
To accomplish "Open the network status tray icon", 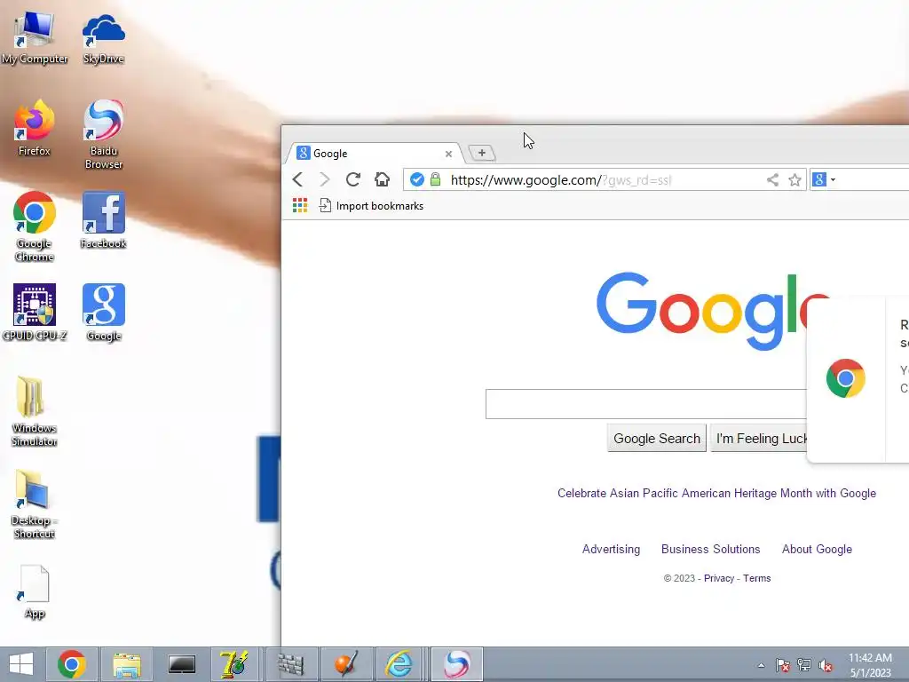I will pyautogui.click(x=804, y=665).
